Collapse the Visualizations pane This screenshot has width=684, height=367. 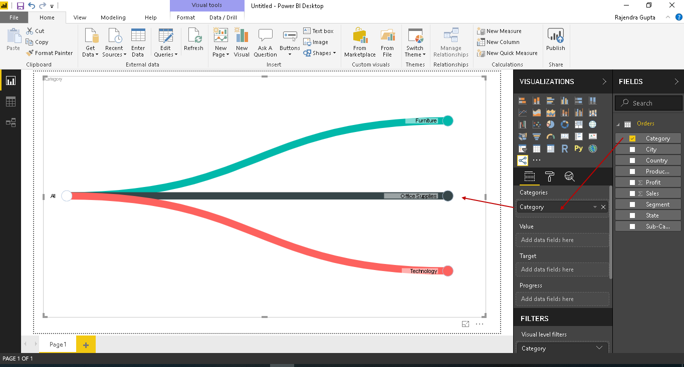pos(605,81)
